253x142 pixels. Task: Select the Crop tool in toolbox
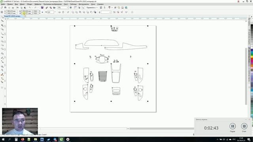[x=2, y=25]
